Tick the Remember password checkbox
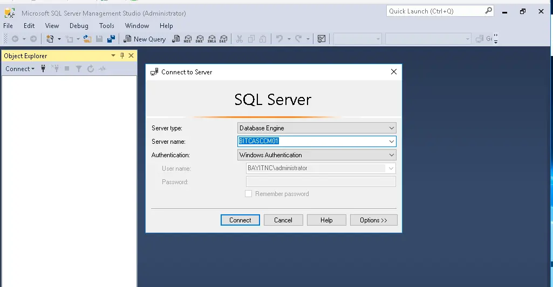Image resolution: width=553 pixels, height=287 pixels. pos(248,194)
